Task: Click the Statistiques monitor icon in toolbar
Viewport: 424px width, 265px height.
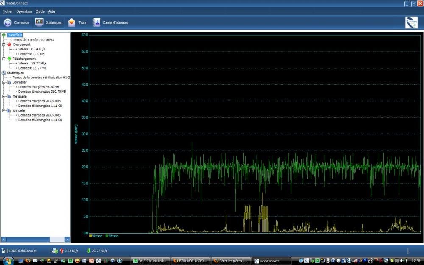Action: pos(39,22)
